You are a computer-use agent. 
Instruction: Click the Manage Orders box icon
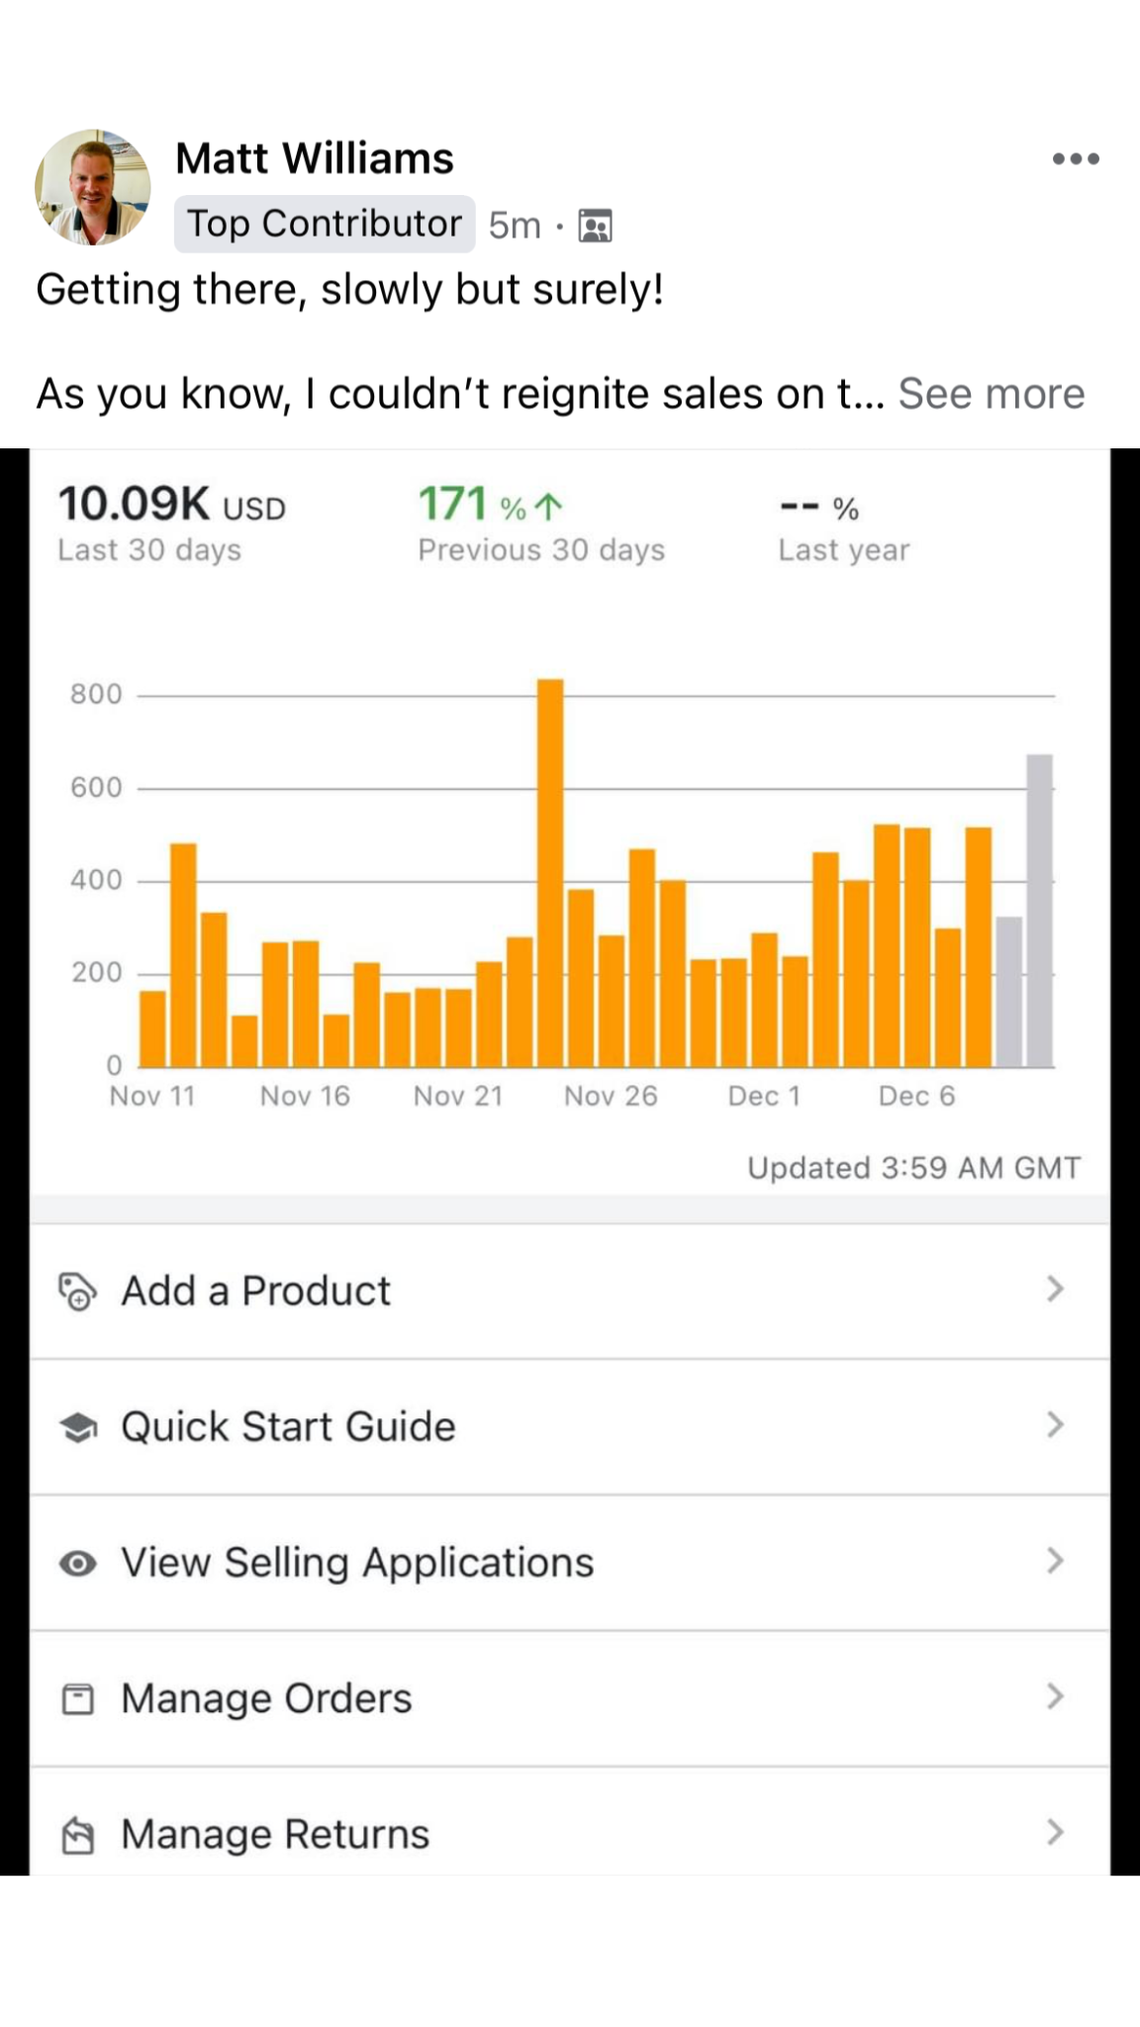77,1698
